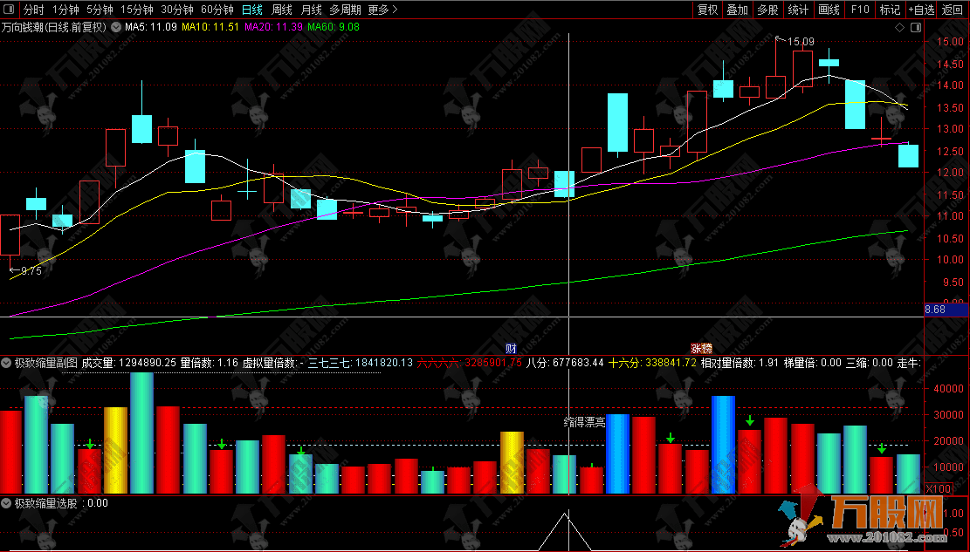The height and width of the screenshot is (552, 970).
Task: Click the X100 volume scale badge
Action: pos(937,489)
